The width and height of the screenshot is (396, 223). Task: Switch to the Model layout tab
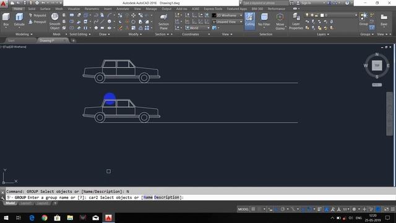tap(11, 203)
